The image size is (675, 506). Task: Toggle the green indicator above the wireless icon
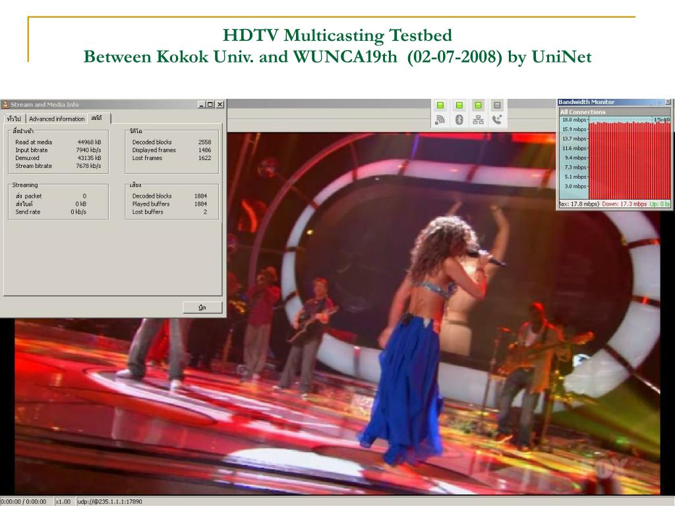pos(440,105)
